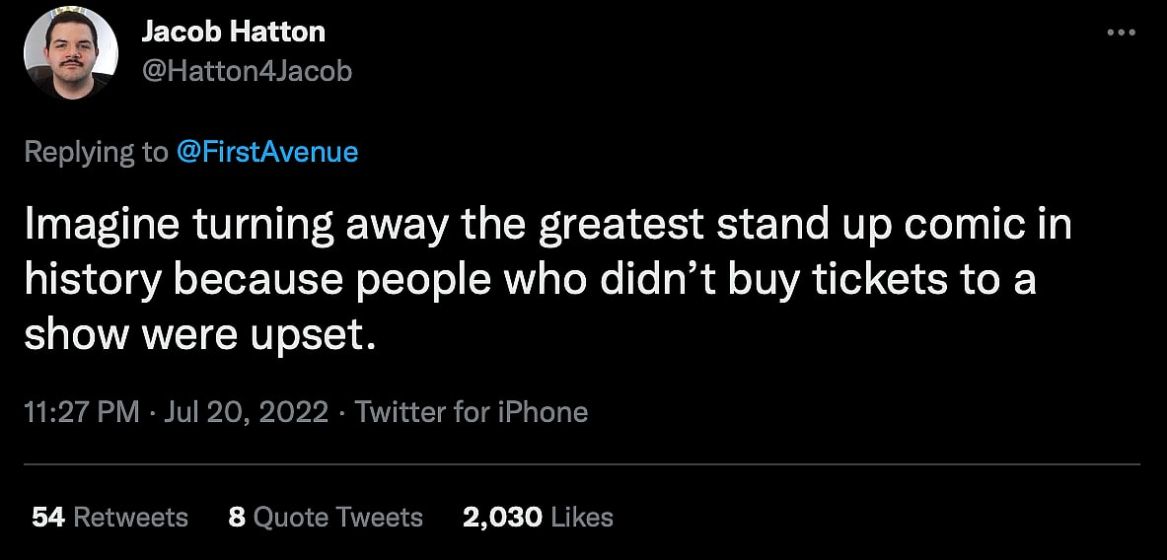Click the 8 quote tweet count

[x=237, y=517]
